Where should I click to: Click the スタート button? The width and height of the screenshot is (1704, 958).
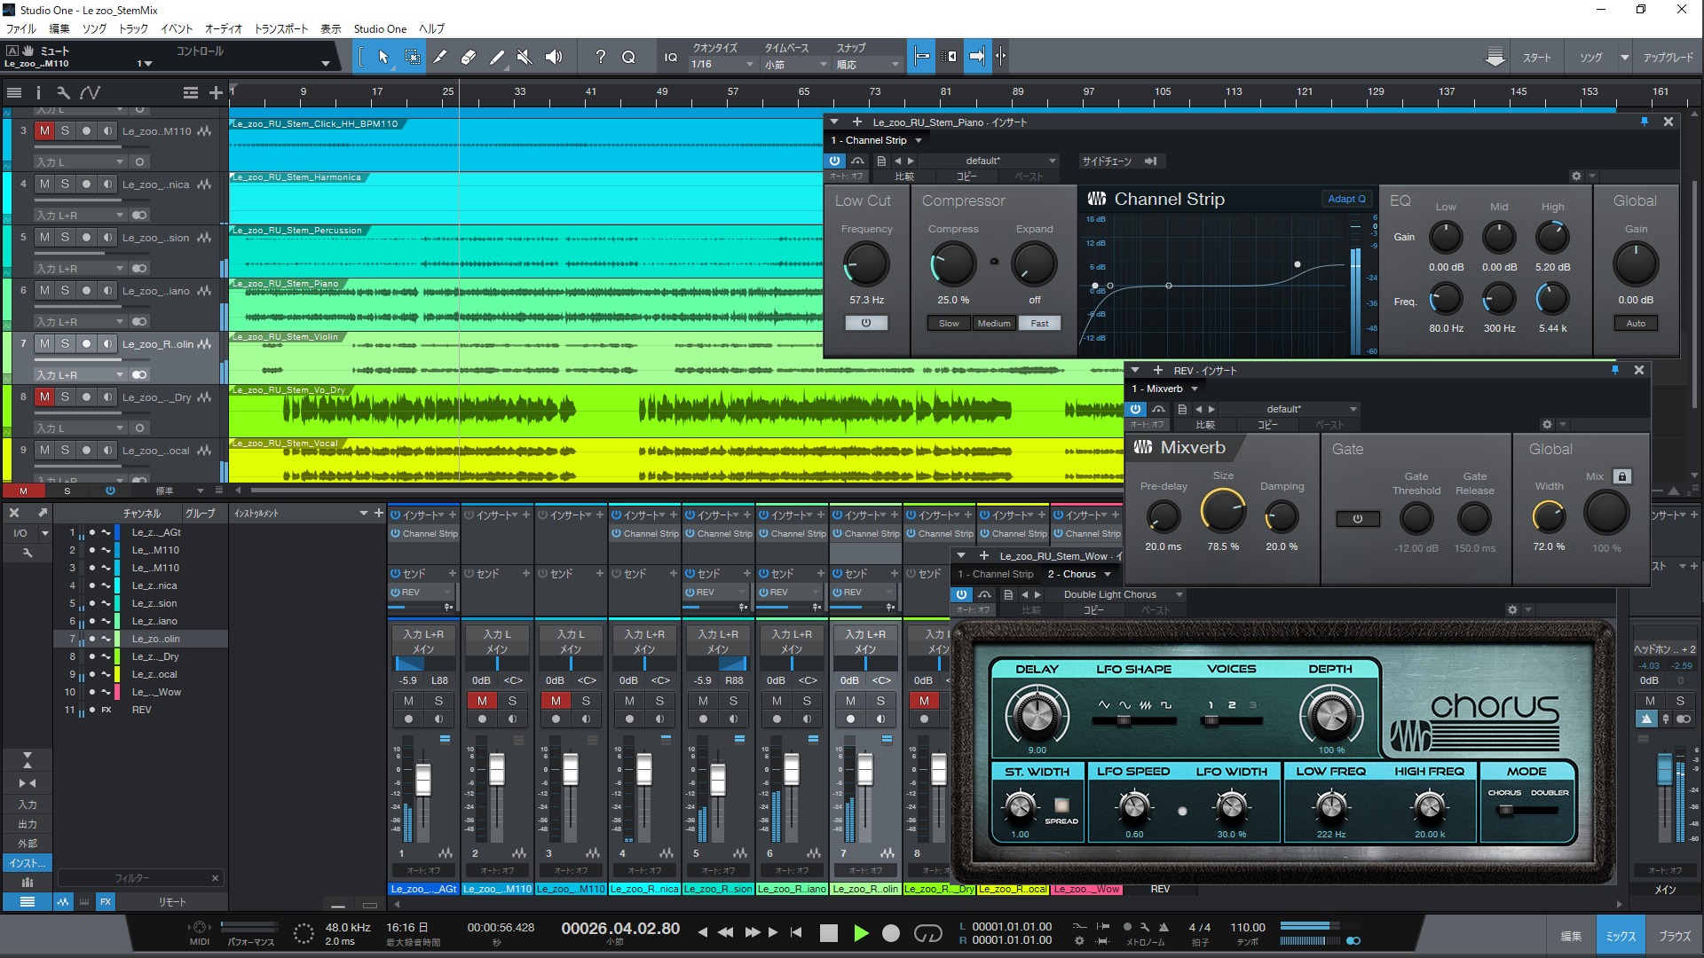tap(1536, 58)
